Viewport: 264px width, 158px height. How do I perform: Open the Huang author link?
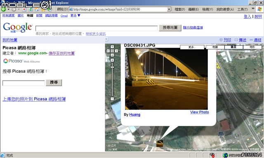(x=135, y=115)
